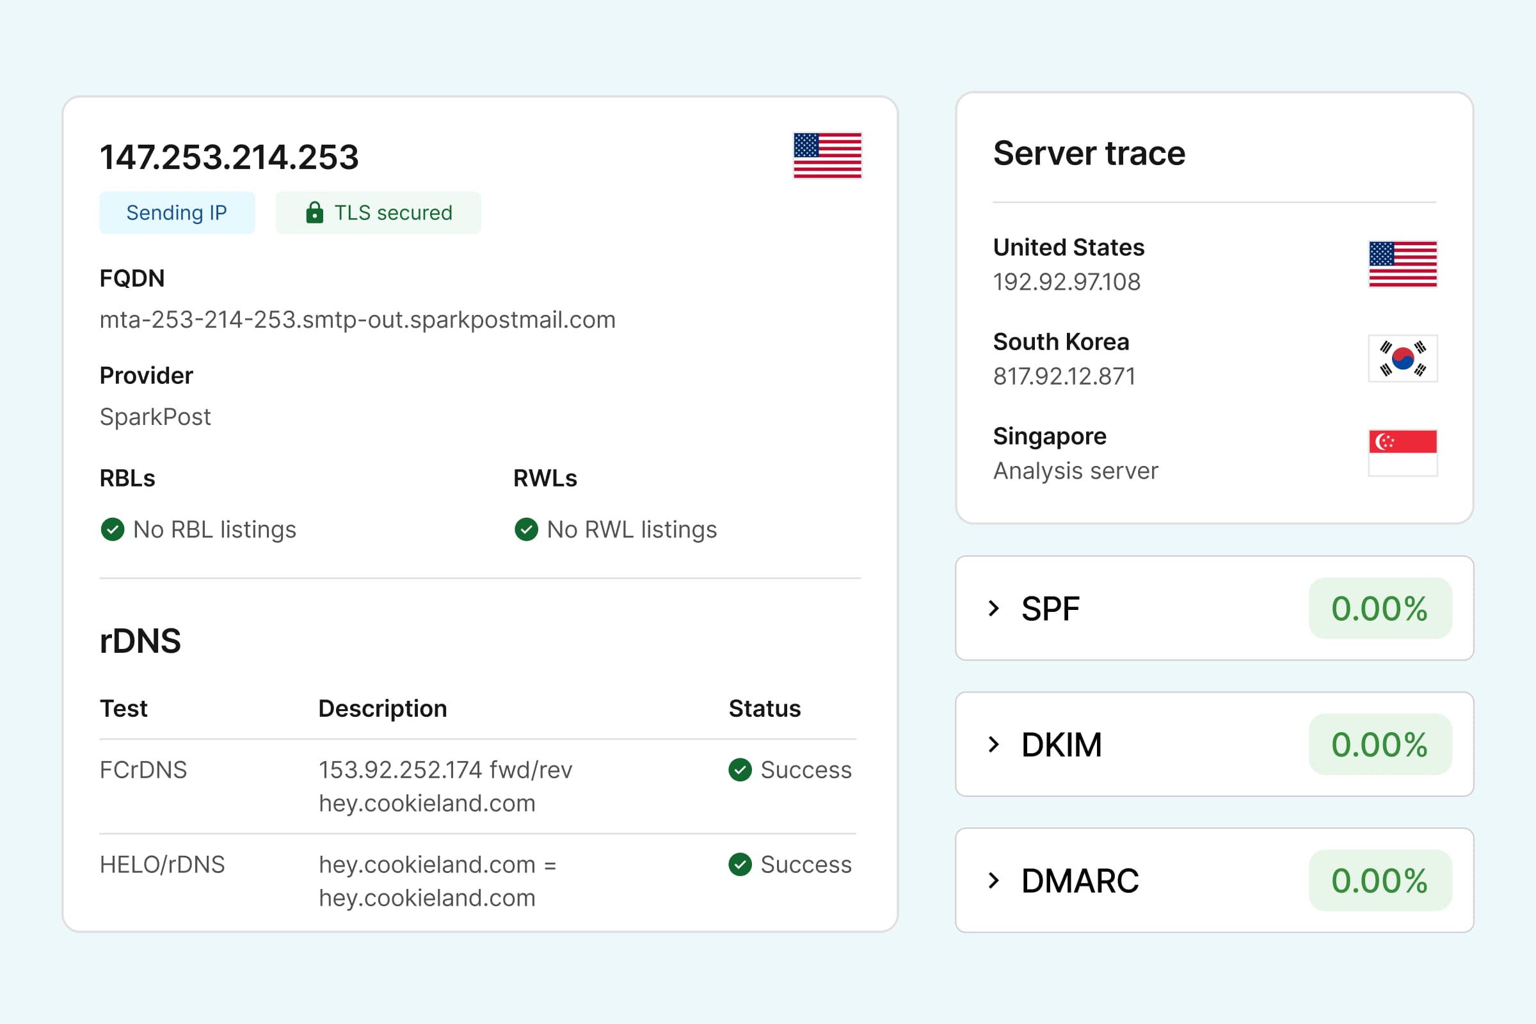
Task: Click the Status column header in rDNS table
Action: pos(764,708)
